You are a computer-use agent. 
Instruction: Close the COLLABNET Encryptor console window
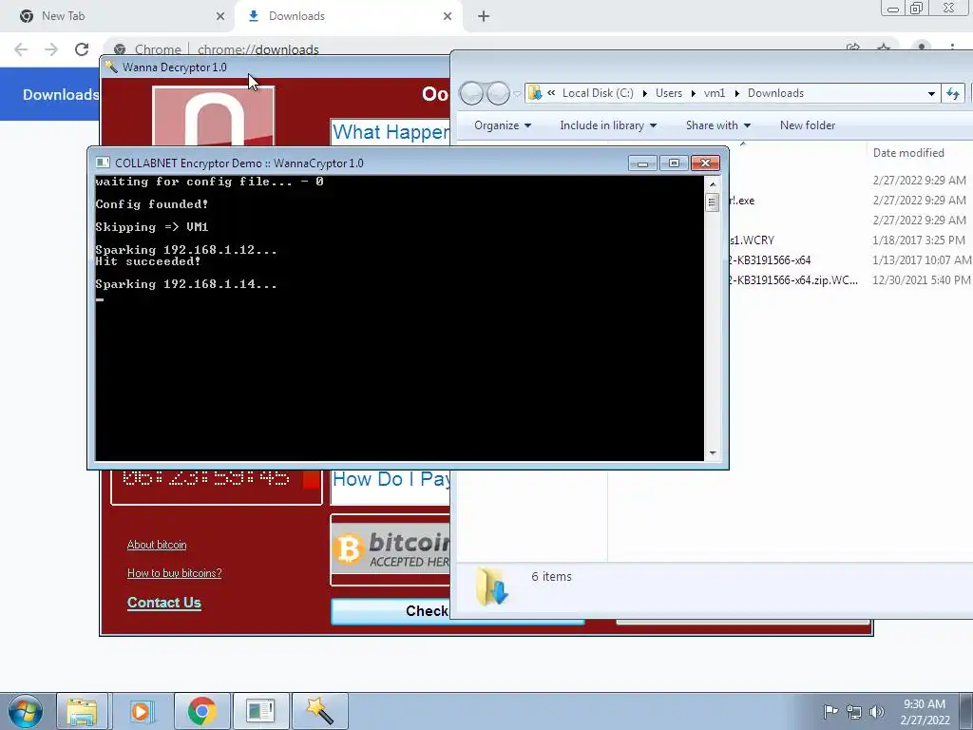706,163
